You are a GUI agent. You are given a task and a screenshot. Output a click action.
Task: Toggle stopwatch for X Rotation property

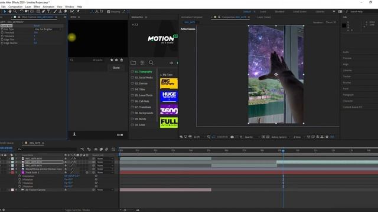point(19,180)
